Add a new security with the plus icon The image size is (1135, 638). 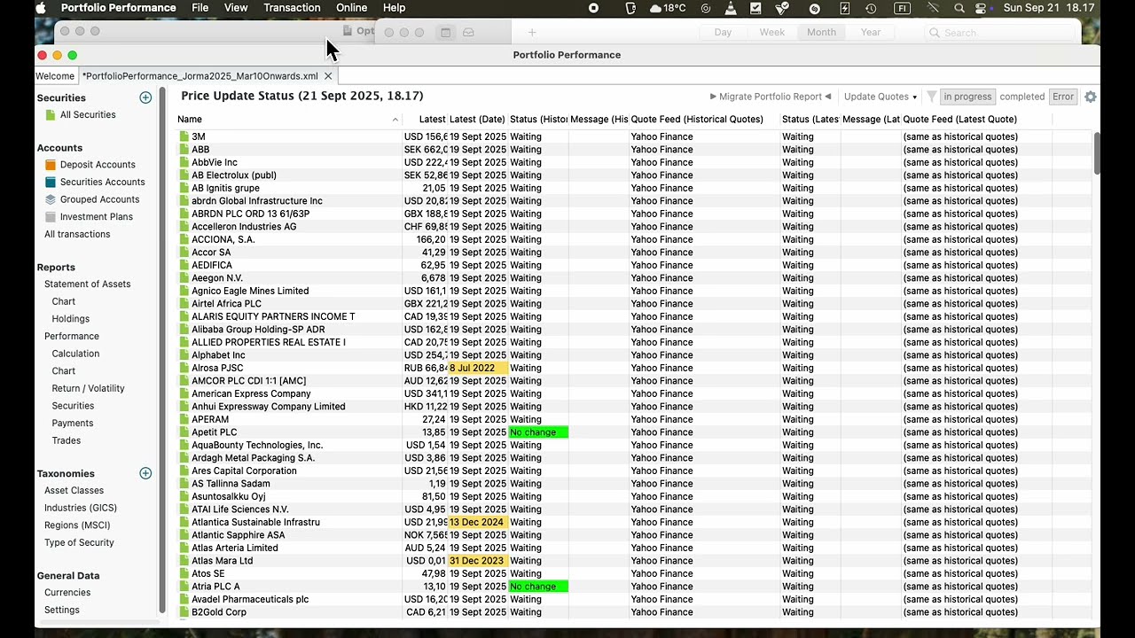(145, 97)
